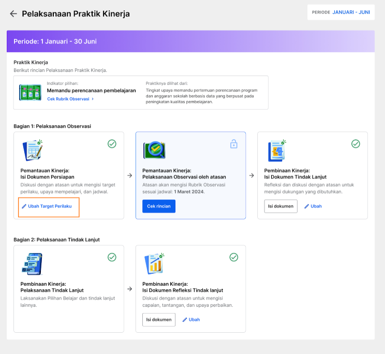
Task: Click Isi dokumen under Isi Dokumen Tindak Lanjut
Action: tap(280, 206)
